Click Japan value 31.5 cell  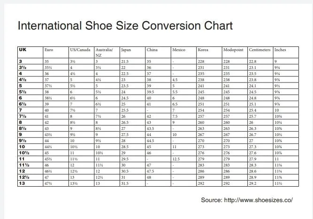point(125,183)
